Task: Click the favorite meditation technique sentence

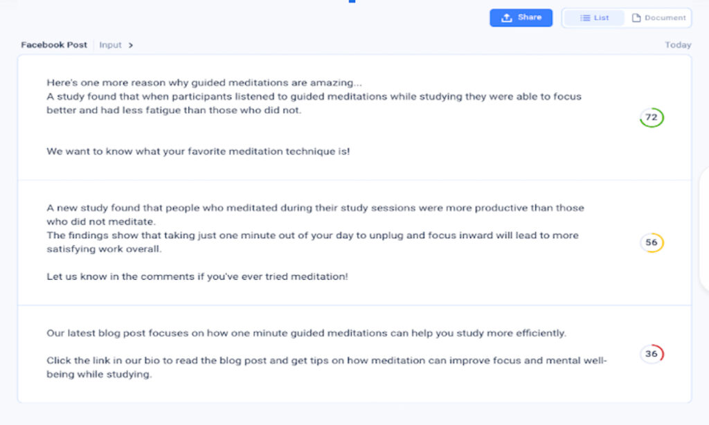Action: click(x=198, y=152)
